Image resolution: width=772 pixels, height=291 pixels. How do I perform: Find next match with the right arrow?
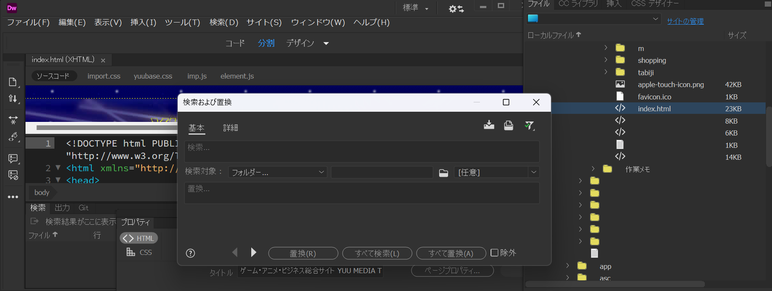253,252
